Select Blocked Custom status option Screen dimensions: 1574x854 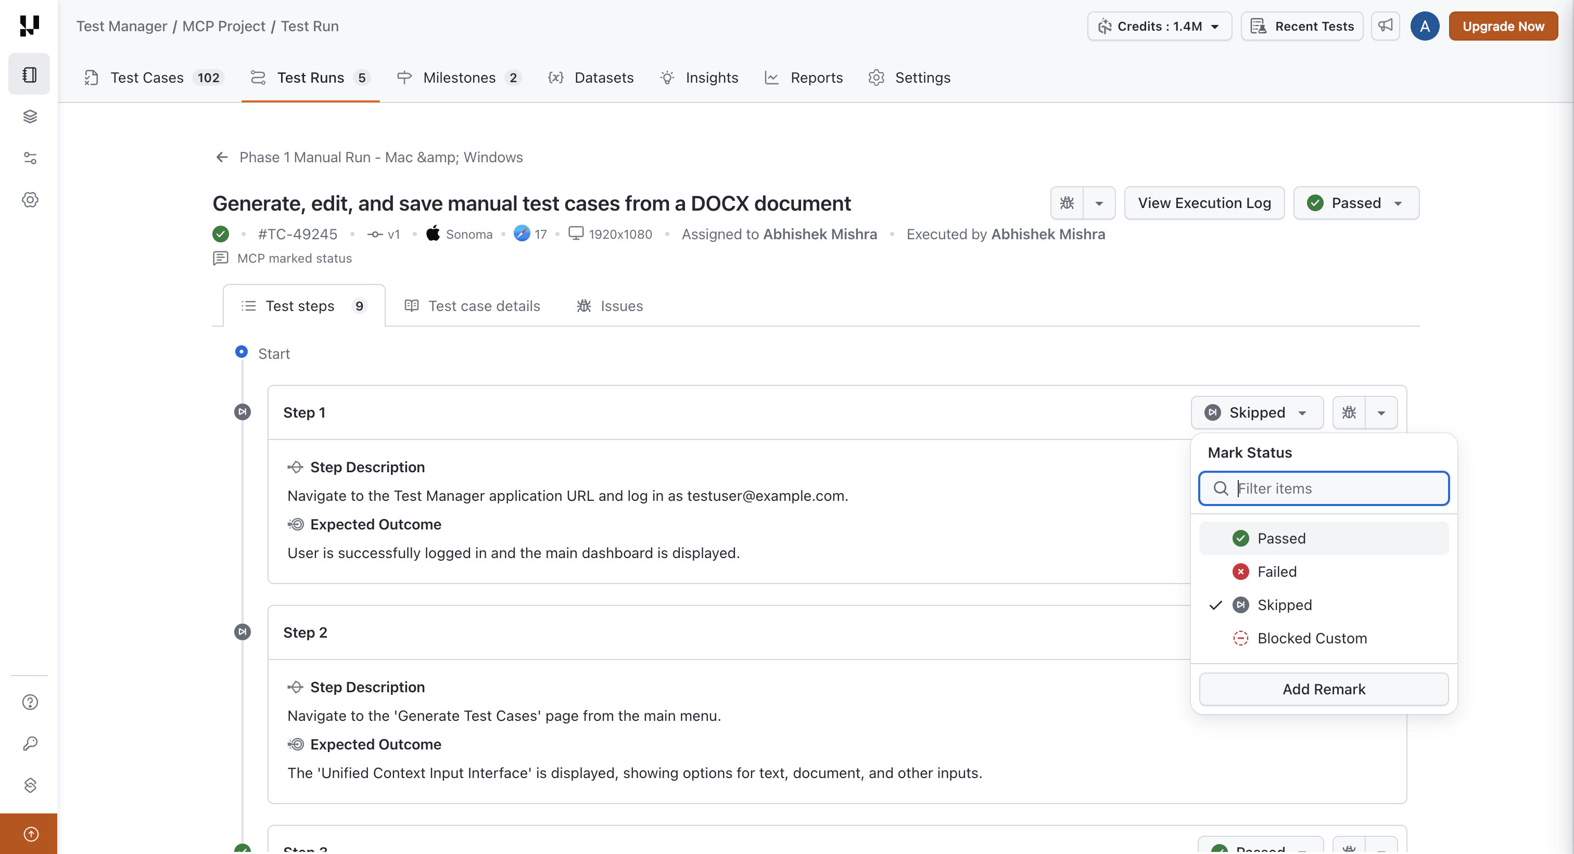point(1324,638)
